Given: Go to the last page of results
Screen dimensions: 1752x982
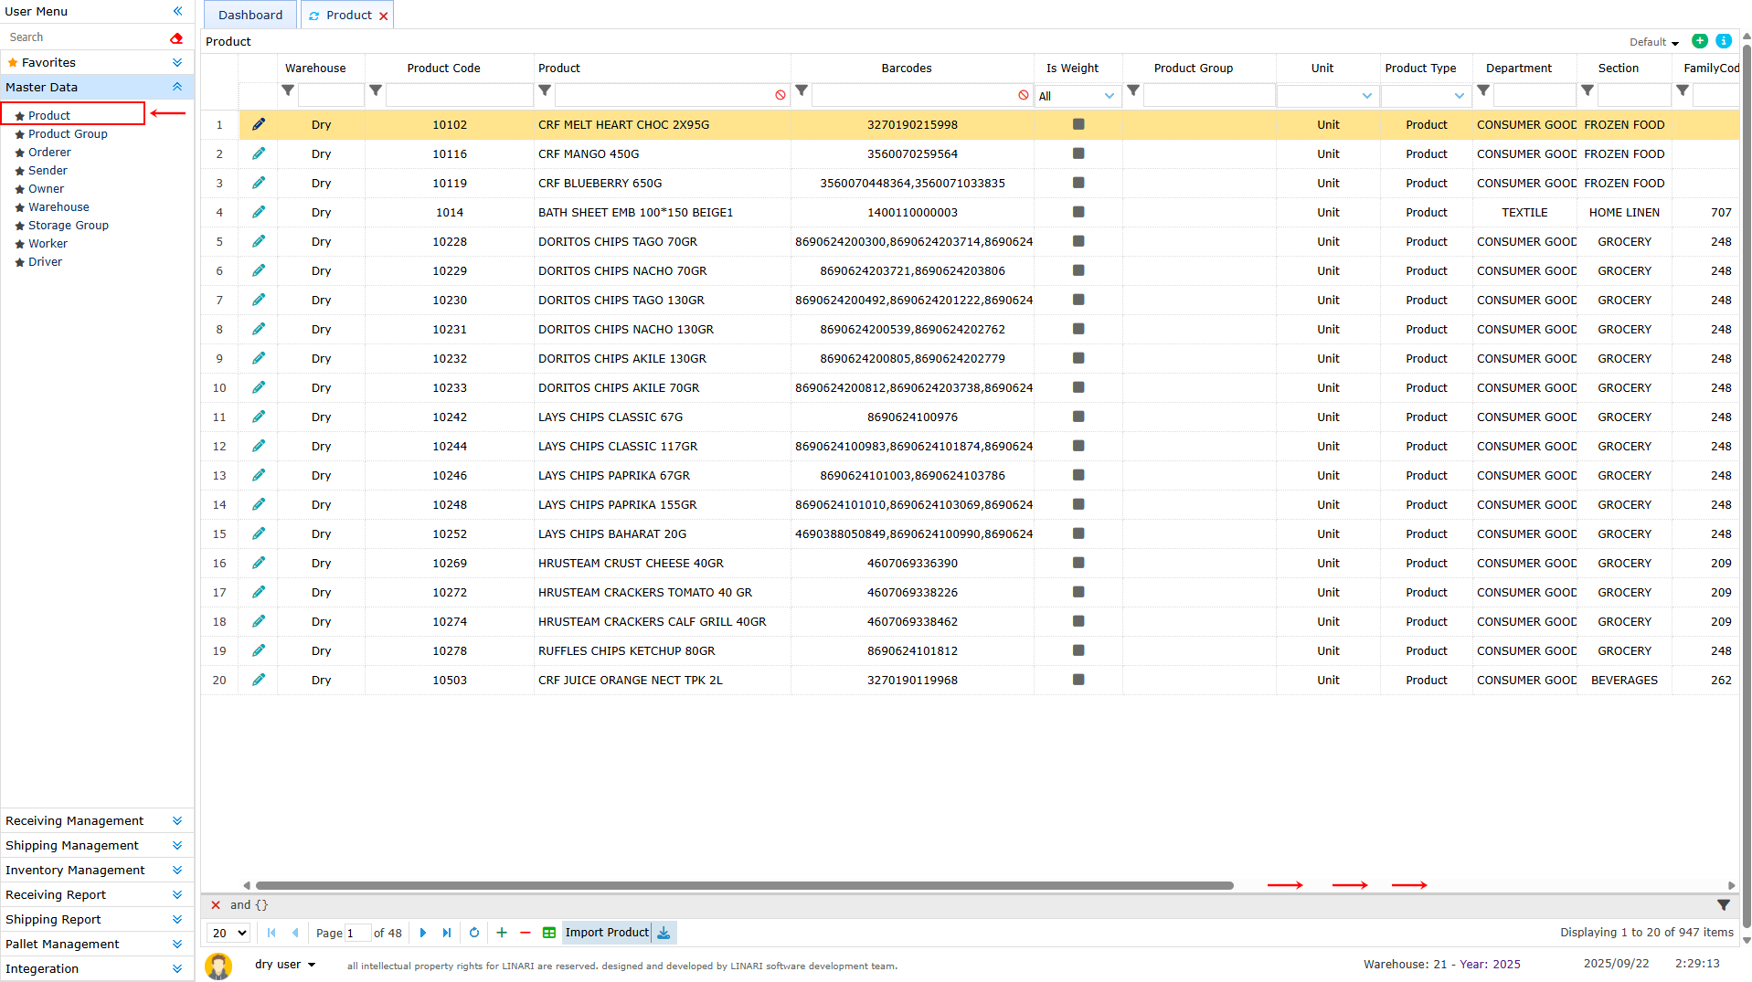Looking at the screenshot, I should [447, 933].
